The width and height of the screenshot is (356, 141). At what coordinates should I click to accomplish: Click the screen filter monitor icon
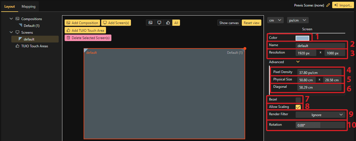(159, 23)
